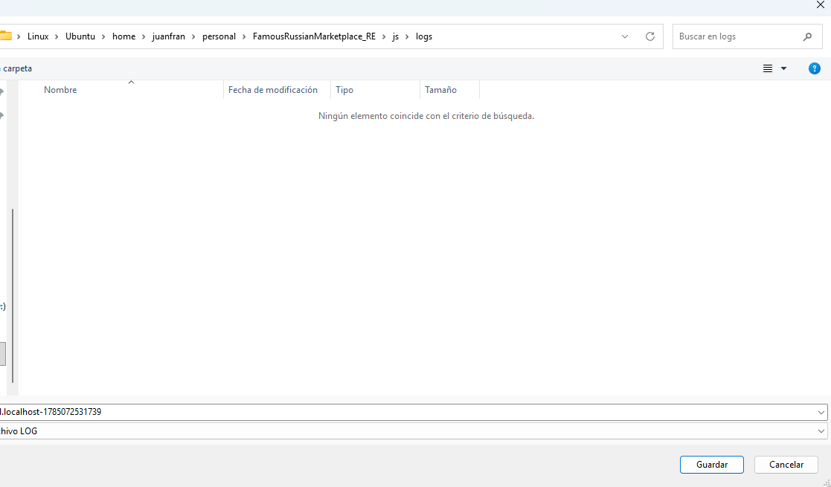The width and height of the screenshot is (831, 487).
Task: Close the save dialog window
Action: tap(821, 4)
